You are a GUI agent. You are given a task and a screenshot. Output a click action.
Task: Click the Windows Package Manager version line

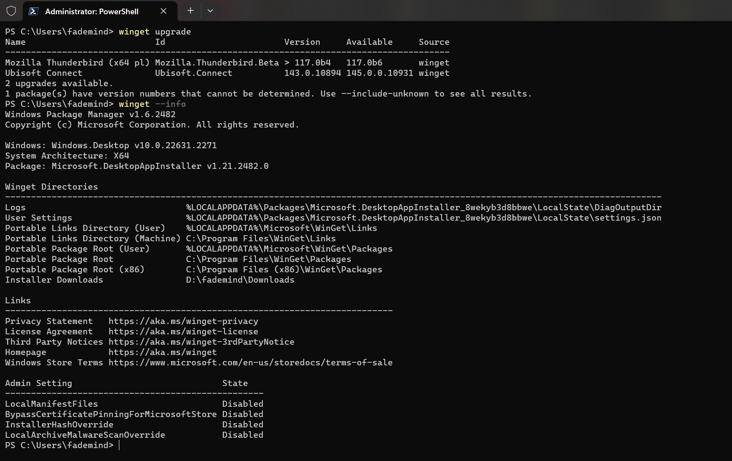(x=90, y=114)
